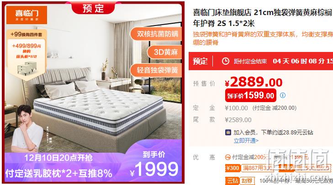Click the 到手价1599.00 red price badge
The height and width of the screenshot is (185, 333).
coord(251,96)
